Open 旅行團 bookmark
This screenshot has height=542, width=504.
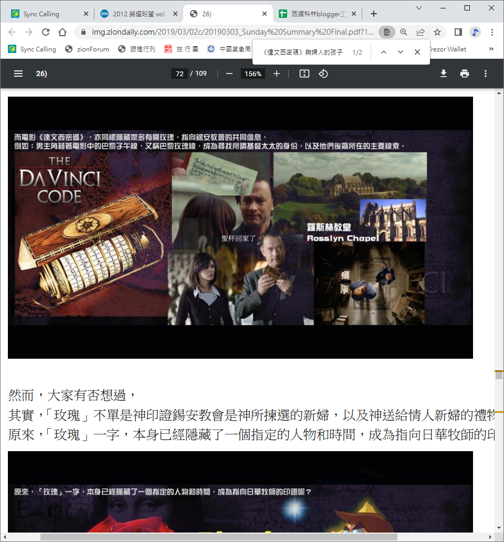coord(182,49)
